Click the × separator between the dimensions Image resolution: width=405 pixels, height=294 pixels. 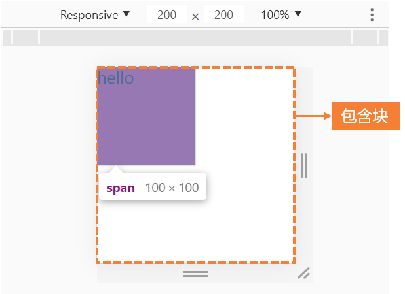click(x=195, y=16)
